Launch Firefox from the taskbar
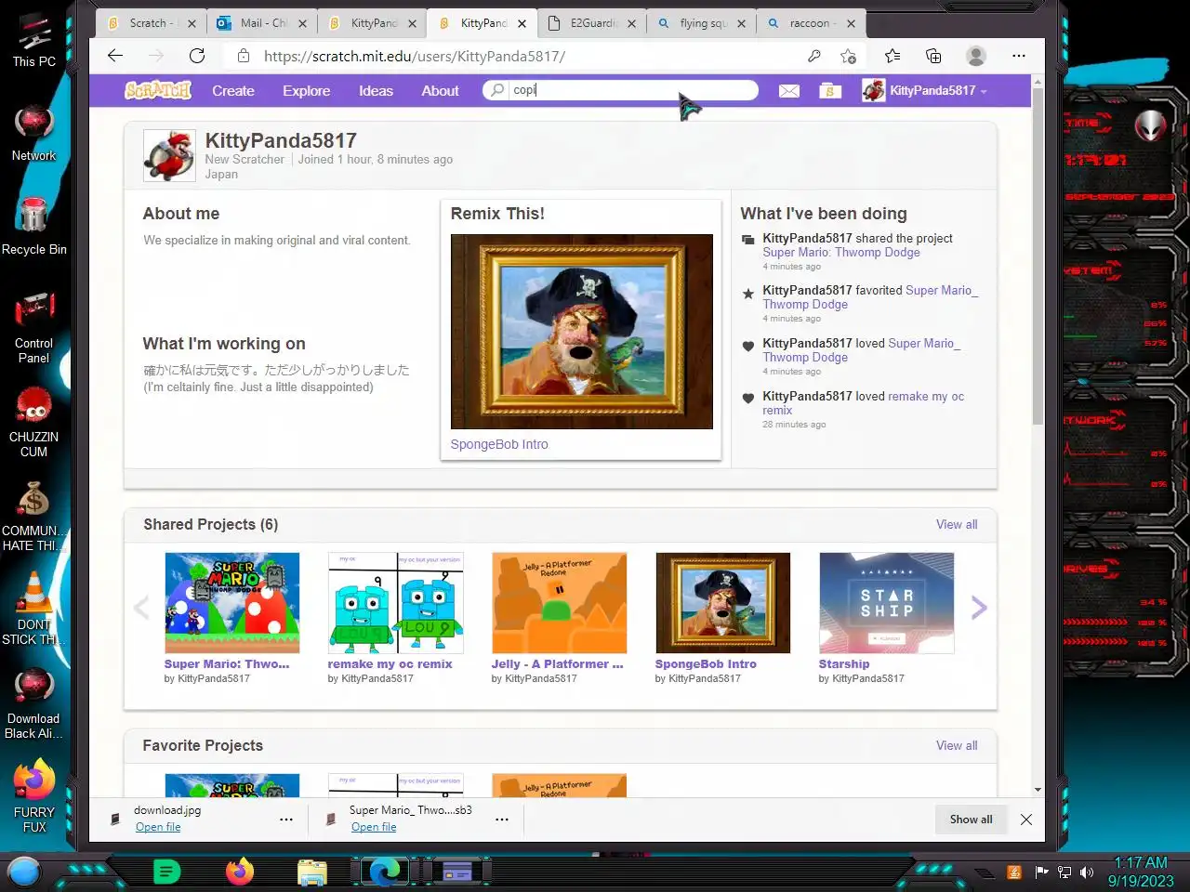This screenshot has height=892, width=1190. tap(240, 872)
